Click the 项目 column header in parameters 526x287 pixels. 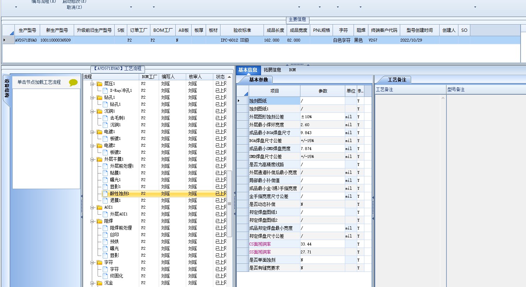tap(274, 91)
